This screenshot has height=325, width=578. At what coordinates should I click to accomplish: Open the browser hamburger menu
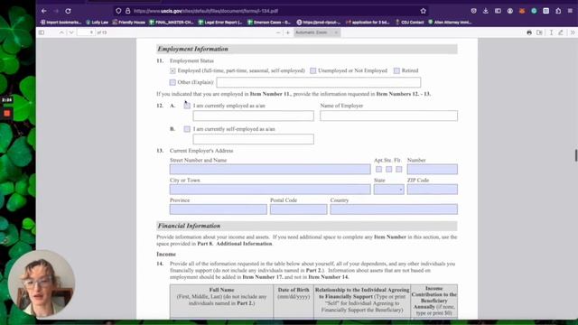[x=570, y=11]
